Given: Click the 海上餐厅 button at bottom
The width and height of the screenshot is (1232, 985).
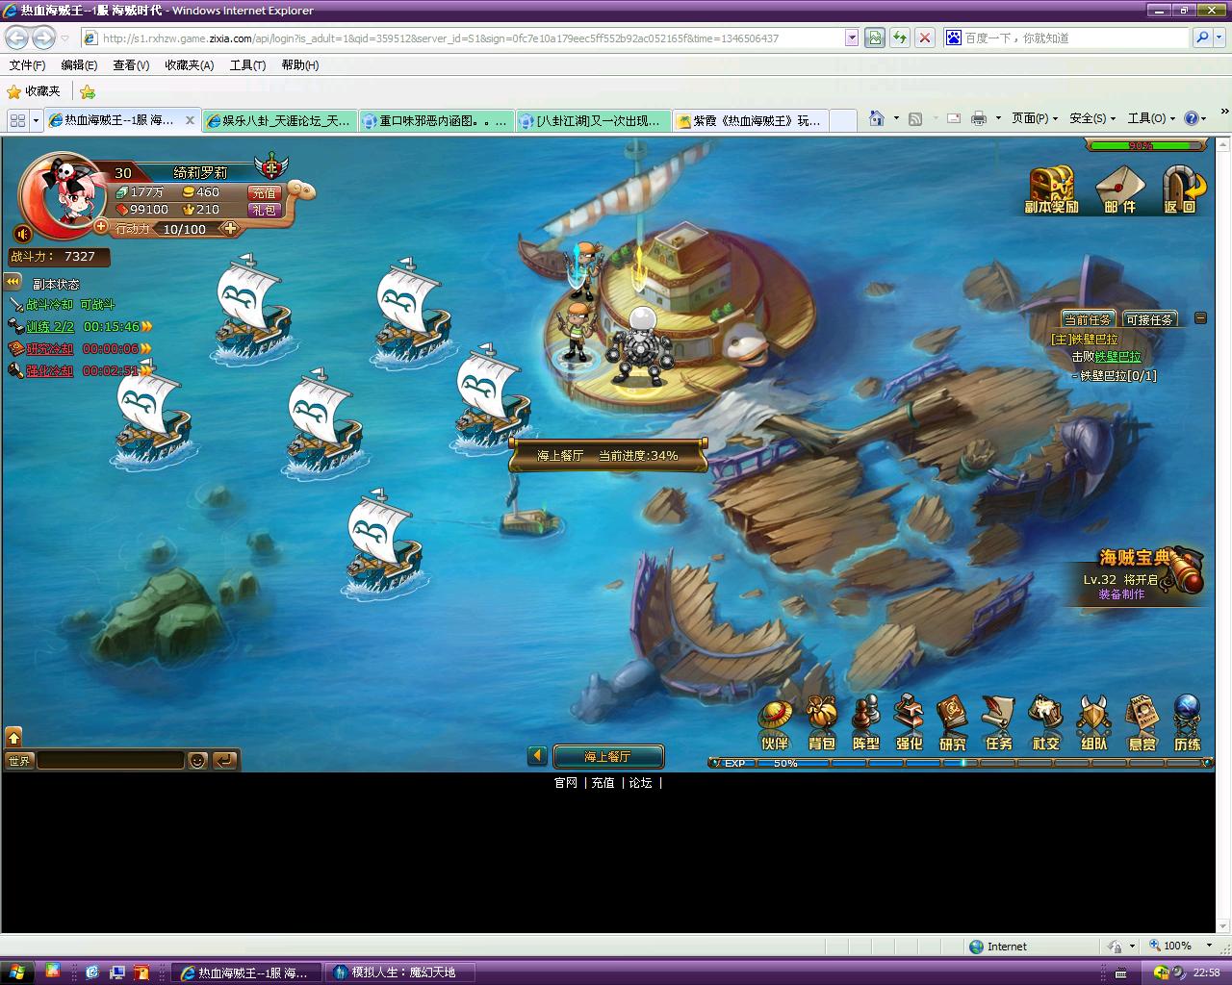Looking at the screenshot, I should tap(608, 756).
